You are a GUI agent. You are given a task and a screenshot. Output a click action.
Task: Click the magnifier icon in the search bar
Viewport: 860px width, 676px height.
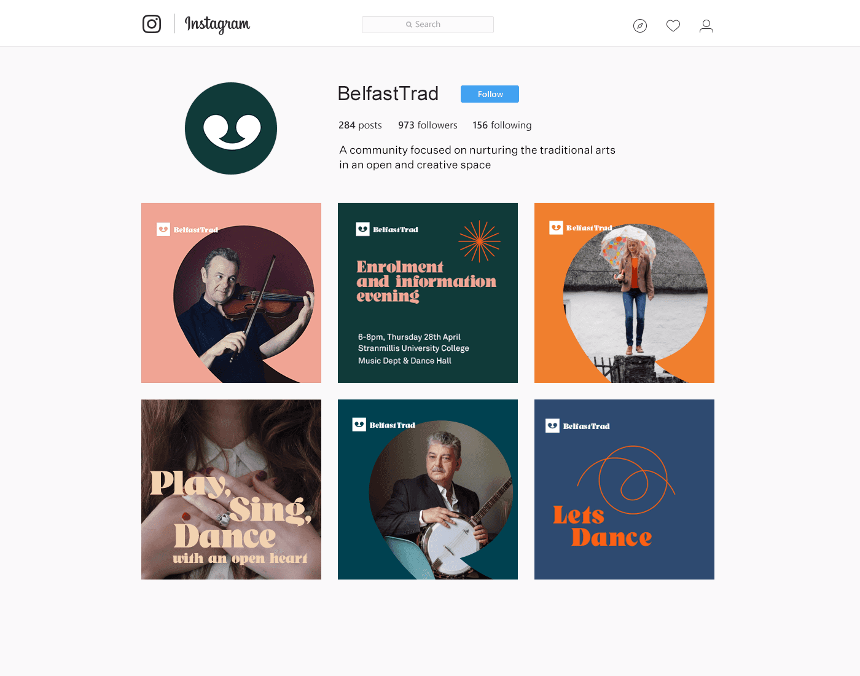tap(409, 25)
